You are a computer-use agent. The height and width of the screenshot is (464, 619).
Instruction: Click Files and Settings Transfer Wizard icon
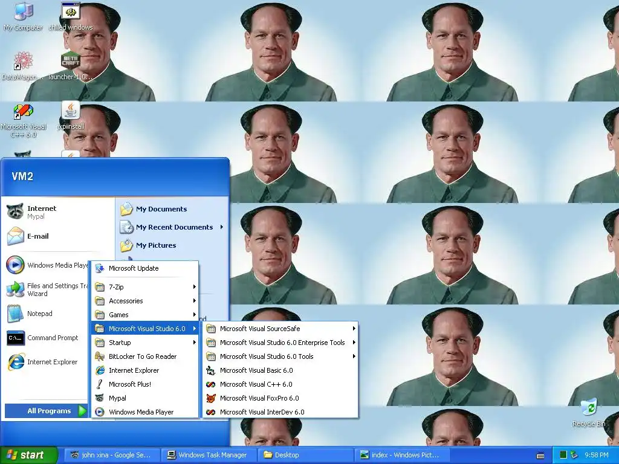[15, 289]
